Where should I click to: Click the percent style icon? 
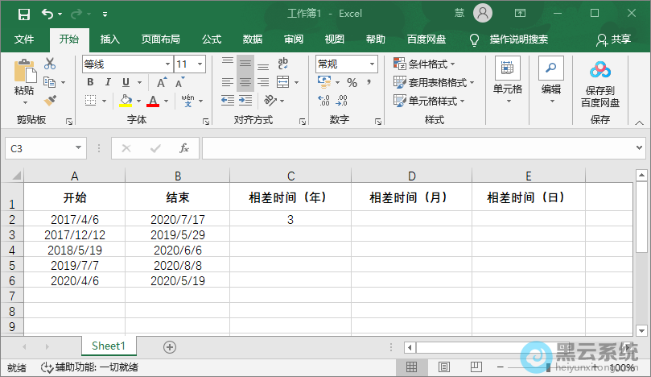click(351, 82)
